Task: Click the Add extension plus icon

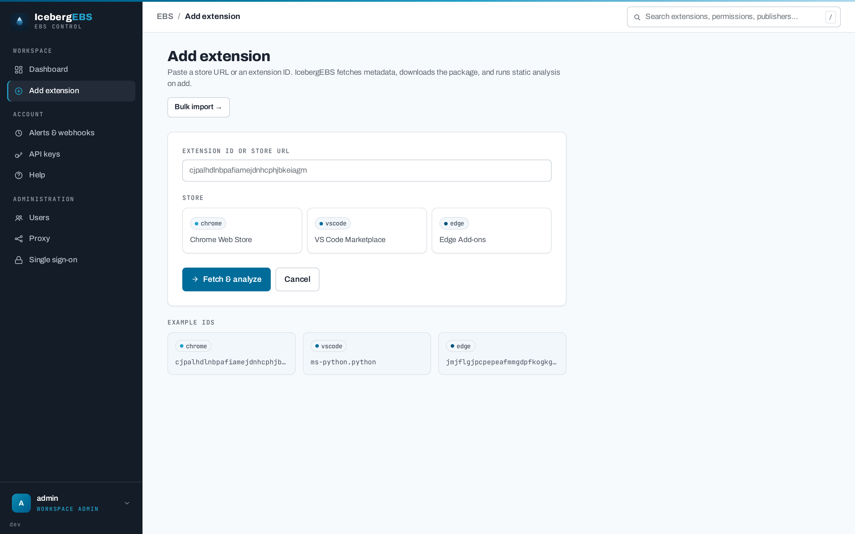Action: point(19,91)
